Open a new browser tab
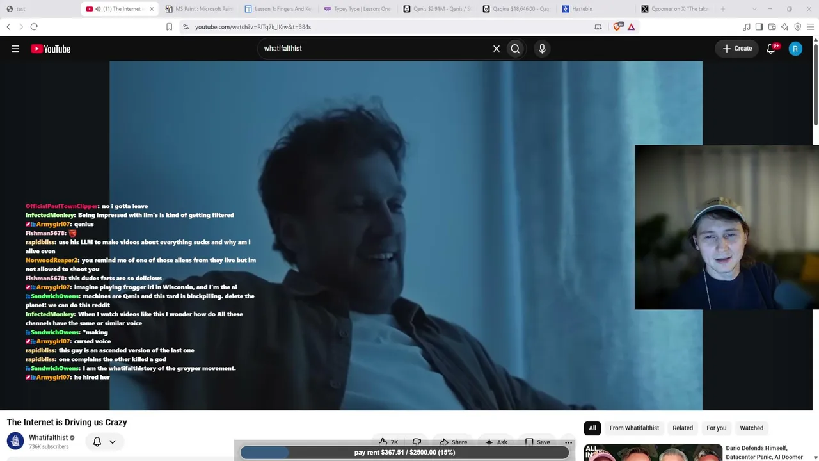The height and width of the screenshot is (461, 819). [x=723, y=9]
